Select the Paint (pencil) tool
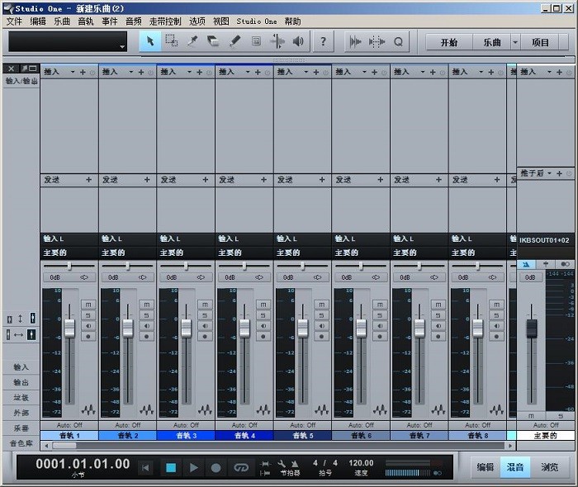578x487 pixels. [235, 41]
